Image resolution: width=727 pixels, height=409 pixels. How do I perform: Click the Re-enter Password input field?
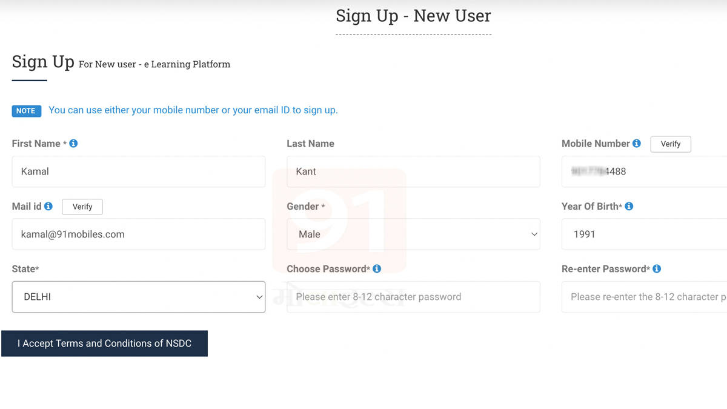pos(645,297)
